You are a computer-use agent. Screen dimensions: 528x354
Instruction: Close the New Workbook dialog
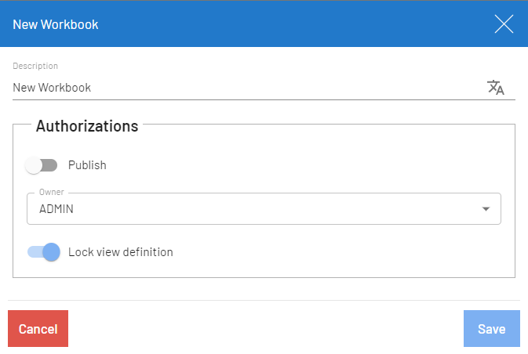click(x=504, y=24)
